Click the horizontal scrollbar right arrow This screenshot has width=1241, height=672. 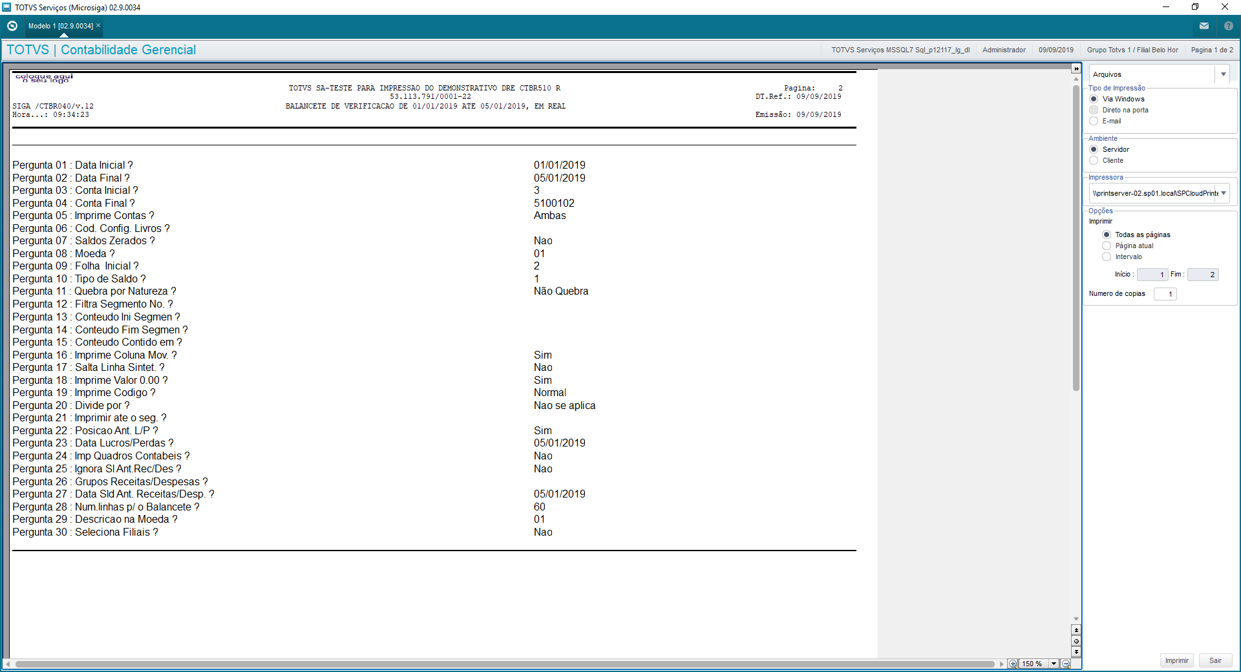pyautogui.click(x=1002, y=664)
